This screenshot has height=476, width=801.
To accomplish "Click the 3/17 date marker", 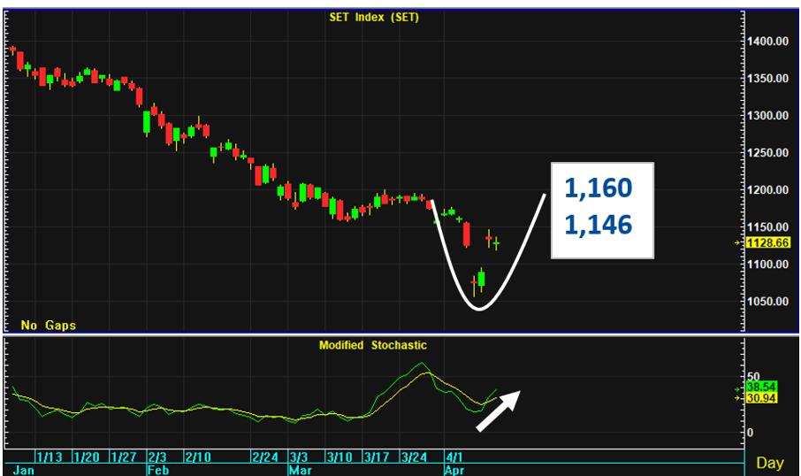I will (377, 457).
